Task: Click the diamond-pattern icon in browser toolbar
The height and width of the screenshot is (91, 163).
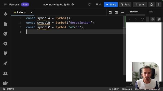Action: tap(153, 19)
